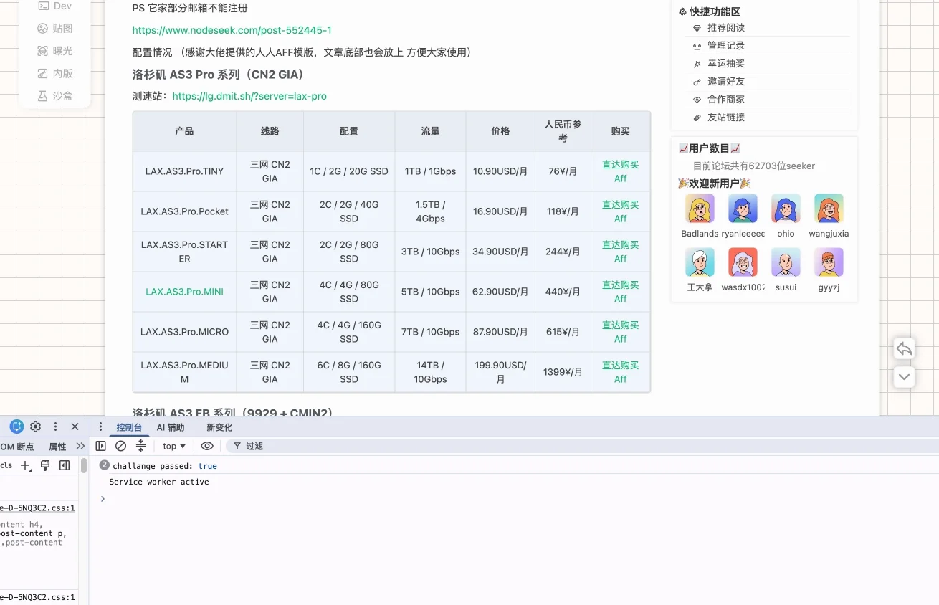Open 合作商家 in quick functions
The width and height of the screenshot is (939, 605).
point(725,99)
